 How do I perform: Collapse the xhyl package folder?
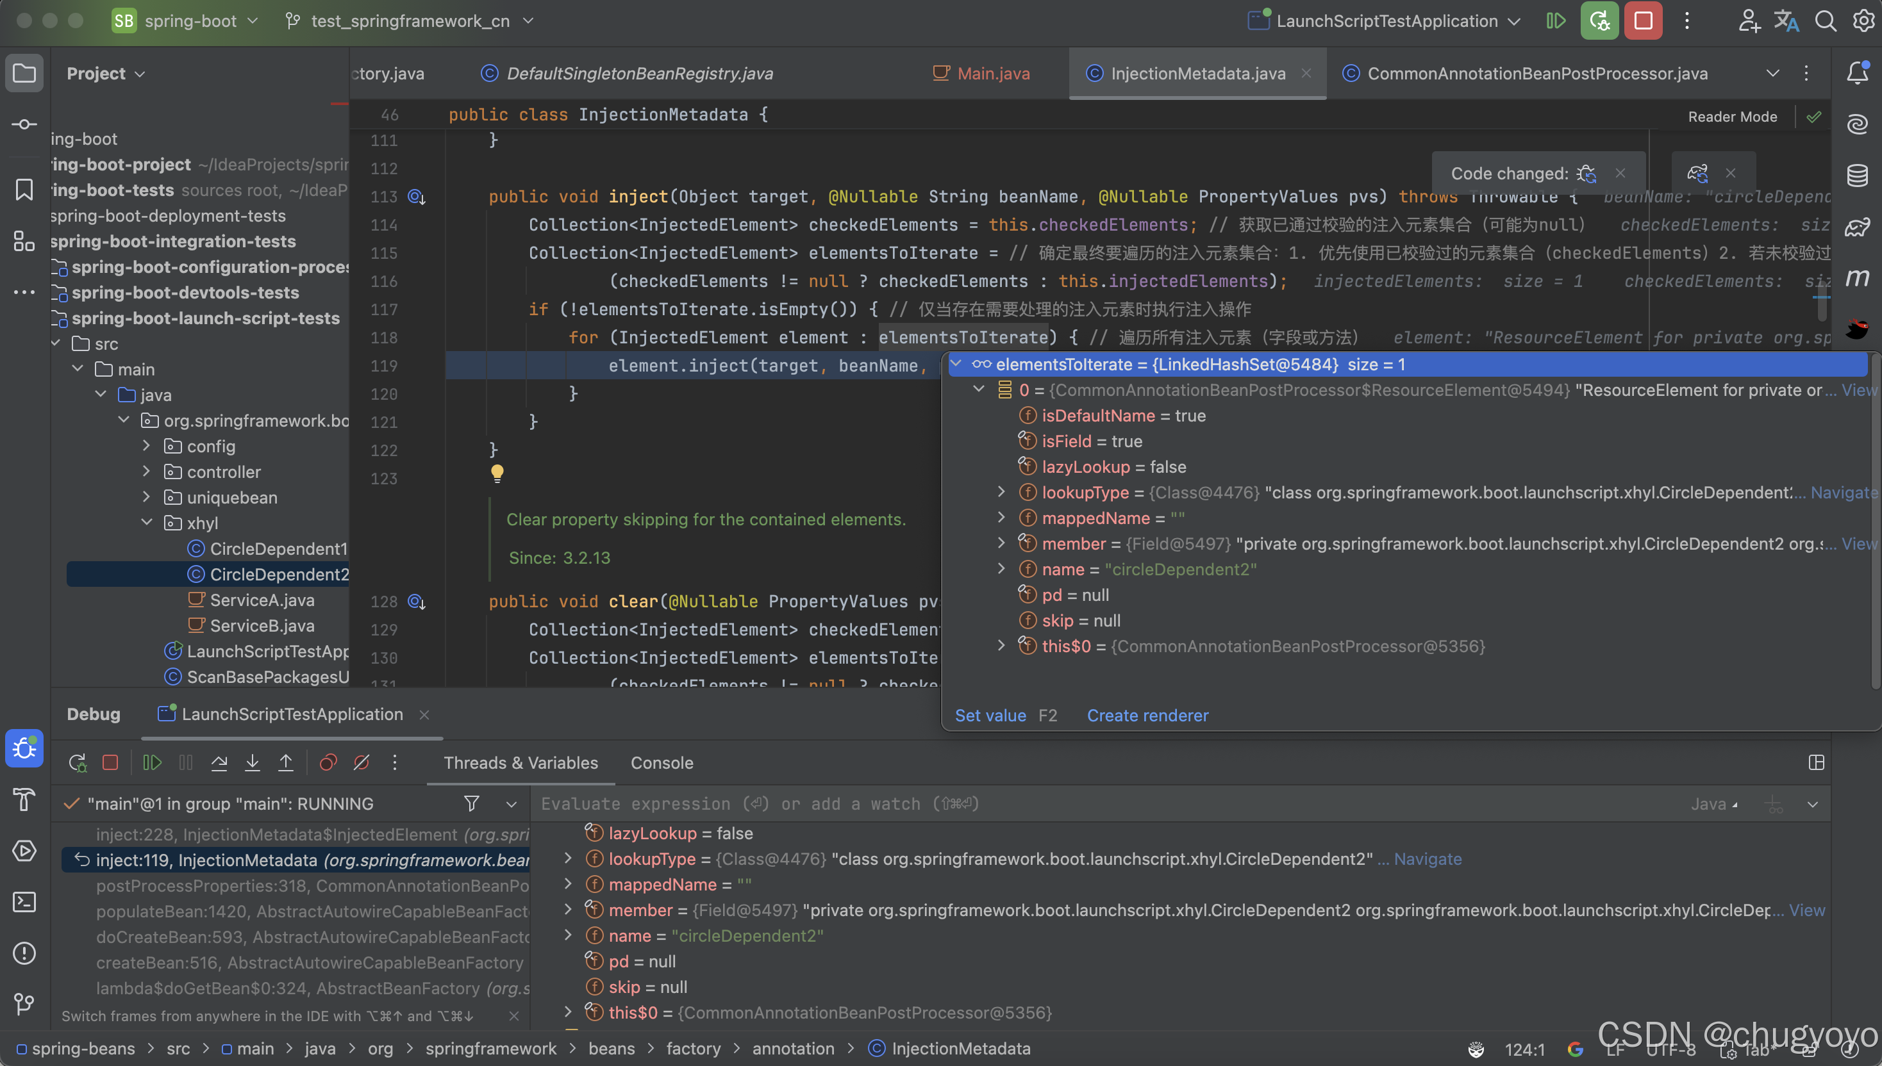click(147, 523)
